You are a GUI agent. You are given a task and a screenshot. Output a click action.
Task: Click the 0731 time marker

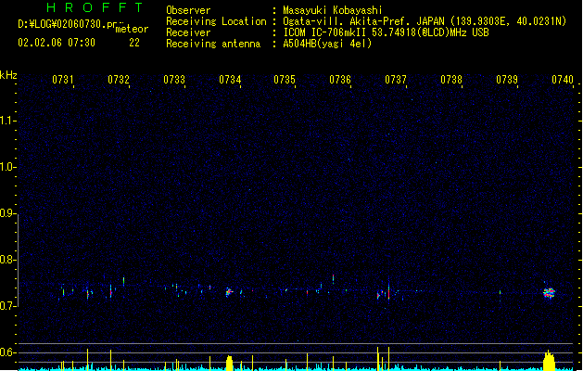click(63, 80)
